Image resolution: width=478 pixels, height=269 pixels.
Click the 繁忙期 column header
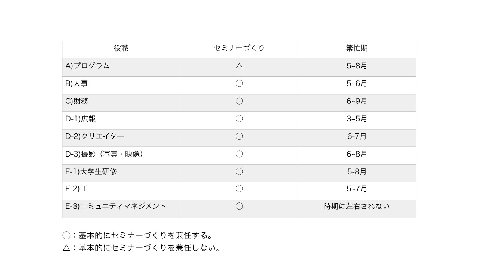[357, 48]
